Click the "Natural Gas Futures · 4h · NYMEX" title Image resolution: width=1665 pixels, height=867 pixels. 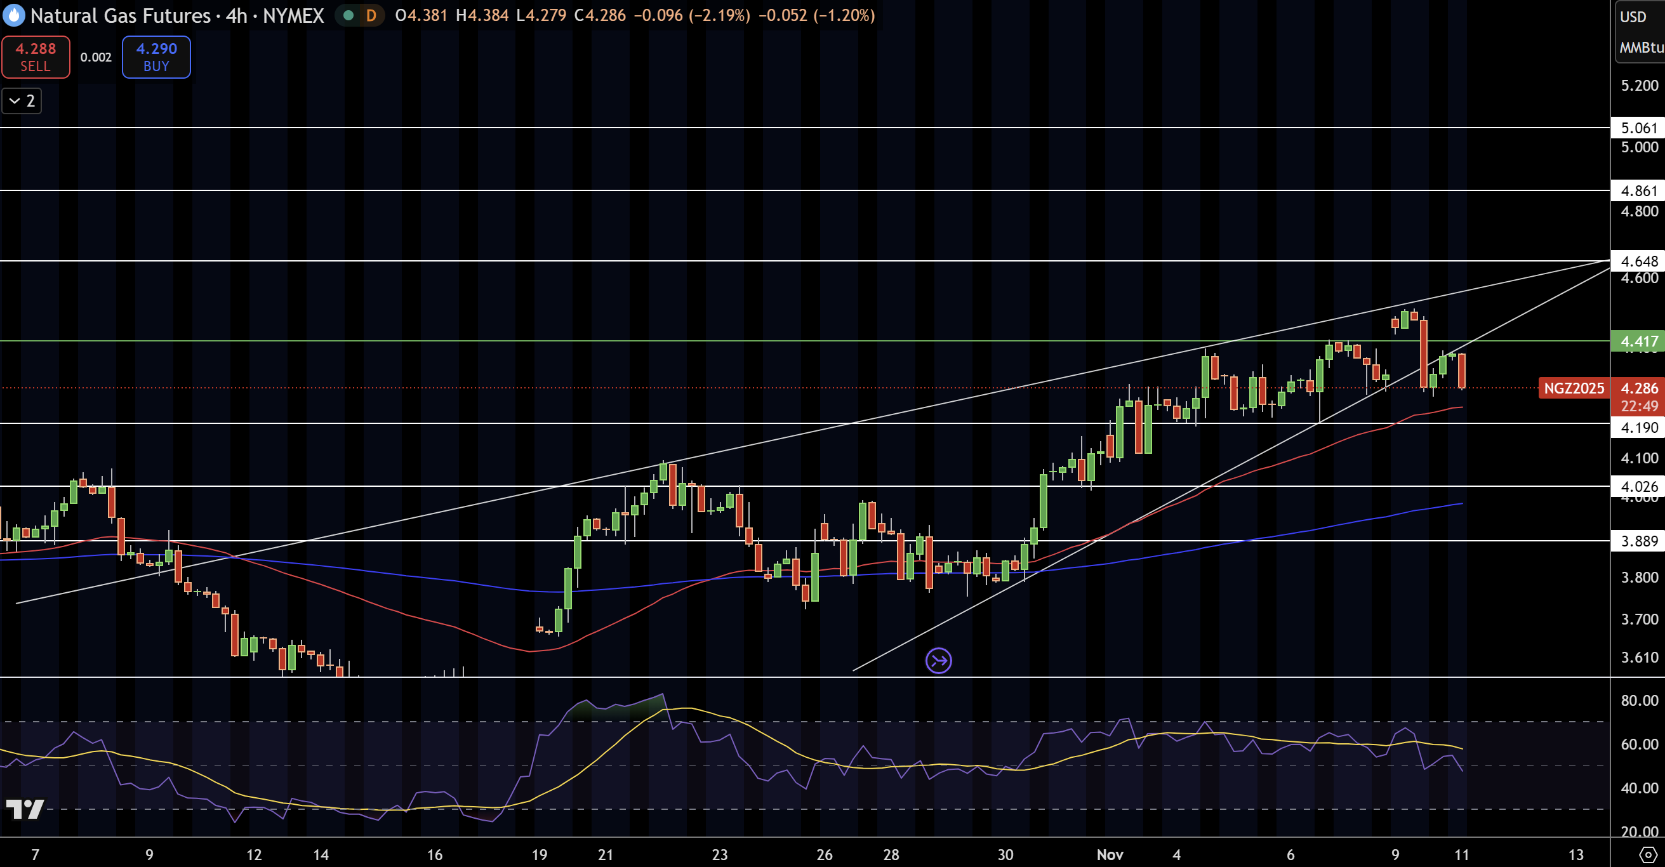click(175, 16)
